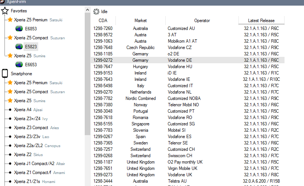This screenshot has width=304, height=186.
Task: Click the device list scroll up arrow
Action: [x=87, y=10]
